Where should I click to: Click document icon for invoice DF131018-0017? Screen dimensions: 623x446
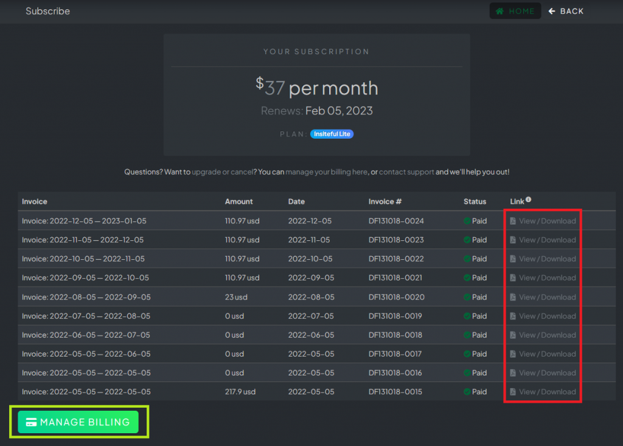512,354
